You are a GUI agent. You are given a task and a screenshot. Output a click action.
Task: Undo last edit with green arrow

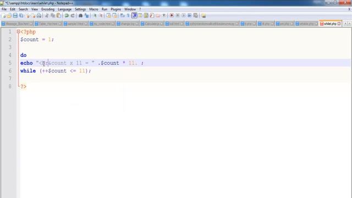[x=67, y=15]
